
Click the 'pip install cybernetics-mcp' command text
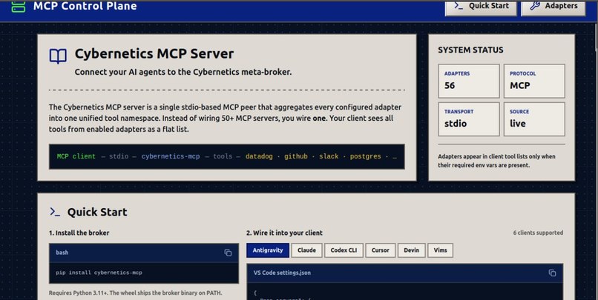click(99, 273)
